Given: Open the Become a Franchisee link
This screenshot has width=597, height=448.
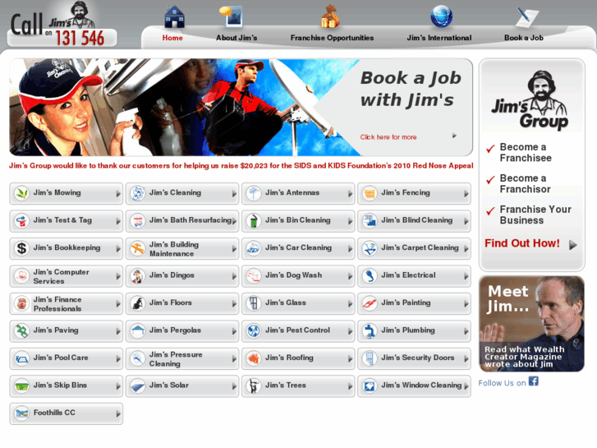Looking at the screenshot, I should [x=526, y=153].
